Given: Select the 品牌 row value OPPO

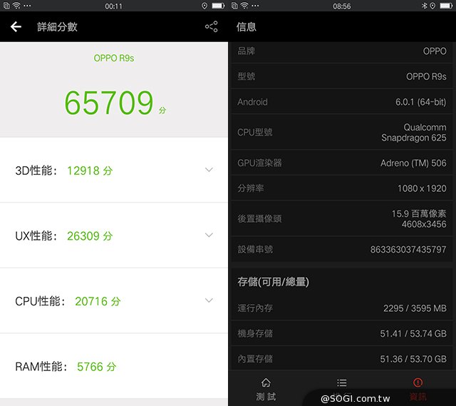Looking at the screenshot, I should click(435, 51).
